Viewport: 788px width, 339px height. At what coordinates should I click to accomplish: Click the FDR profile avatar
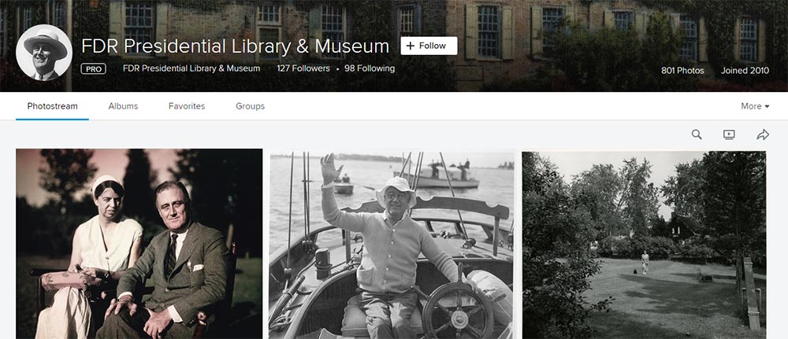coord(44,53)
